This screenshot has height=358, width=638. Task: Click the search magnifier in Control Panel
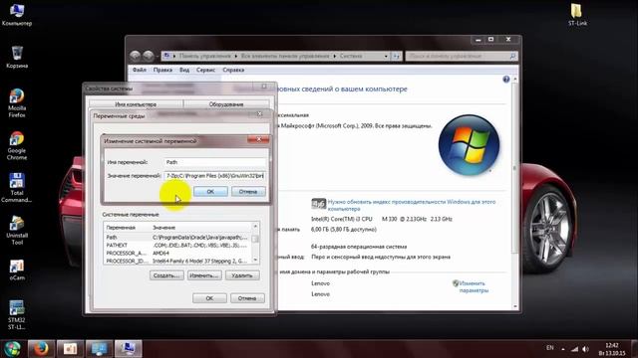(512, 56)
